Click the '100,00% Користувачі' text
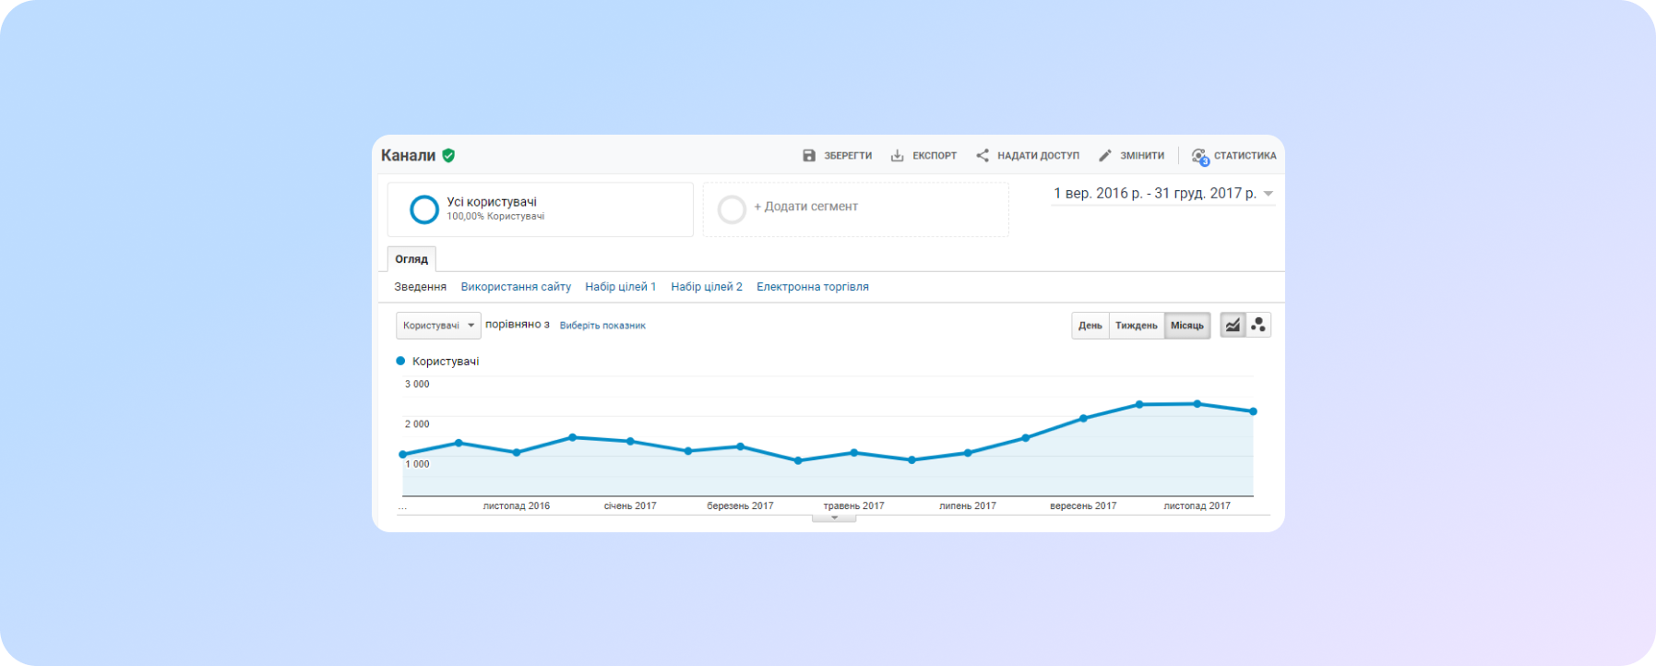 (x=495, y=217)
